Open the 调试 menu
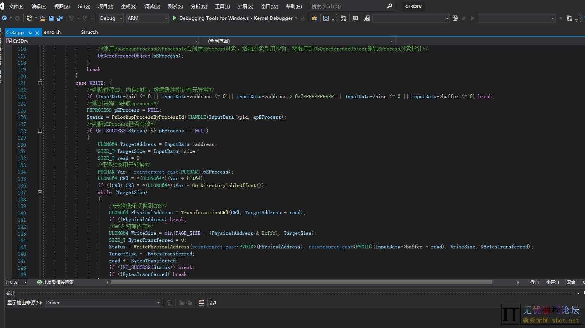The height and width of the screenshot is (328, 585). pos(152,6)
